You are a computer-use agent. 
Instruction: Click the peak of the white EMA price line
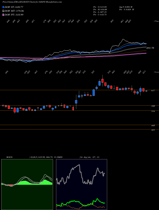click(123, 39)
